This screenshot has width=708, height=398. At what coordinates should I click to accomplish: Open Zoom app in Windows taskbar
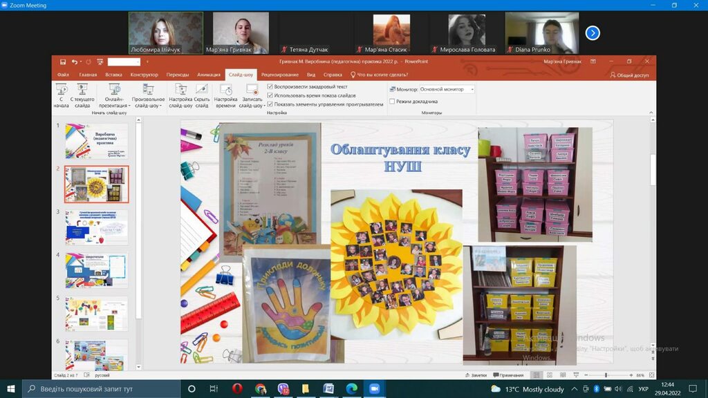(374, 388)
